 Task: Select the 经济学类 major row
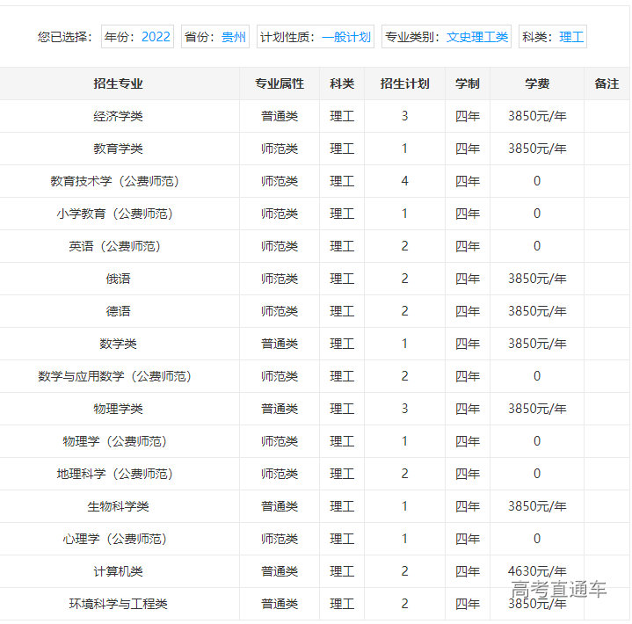(x=118, y=116)
